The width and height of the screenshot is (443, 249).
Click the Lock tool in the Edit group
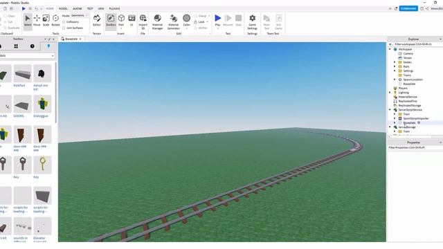[x=201, y=21]
